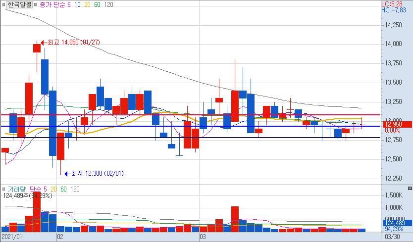Click the 2021/01 date axis label
The width and height of the screenshot is (413, 242).
tap(12, 237)
